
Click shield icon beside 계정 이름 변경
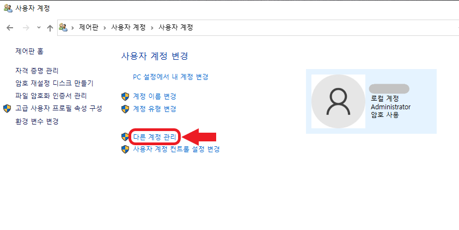point(125,96)
